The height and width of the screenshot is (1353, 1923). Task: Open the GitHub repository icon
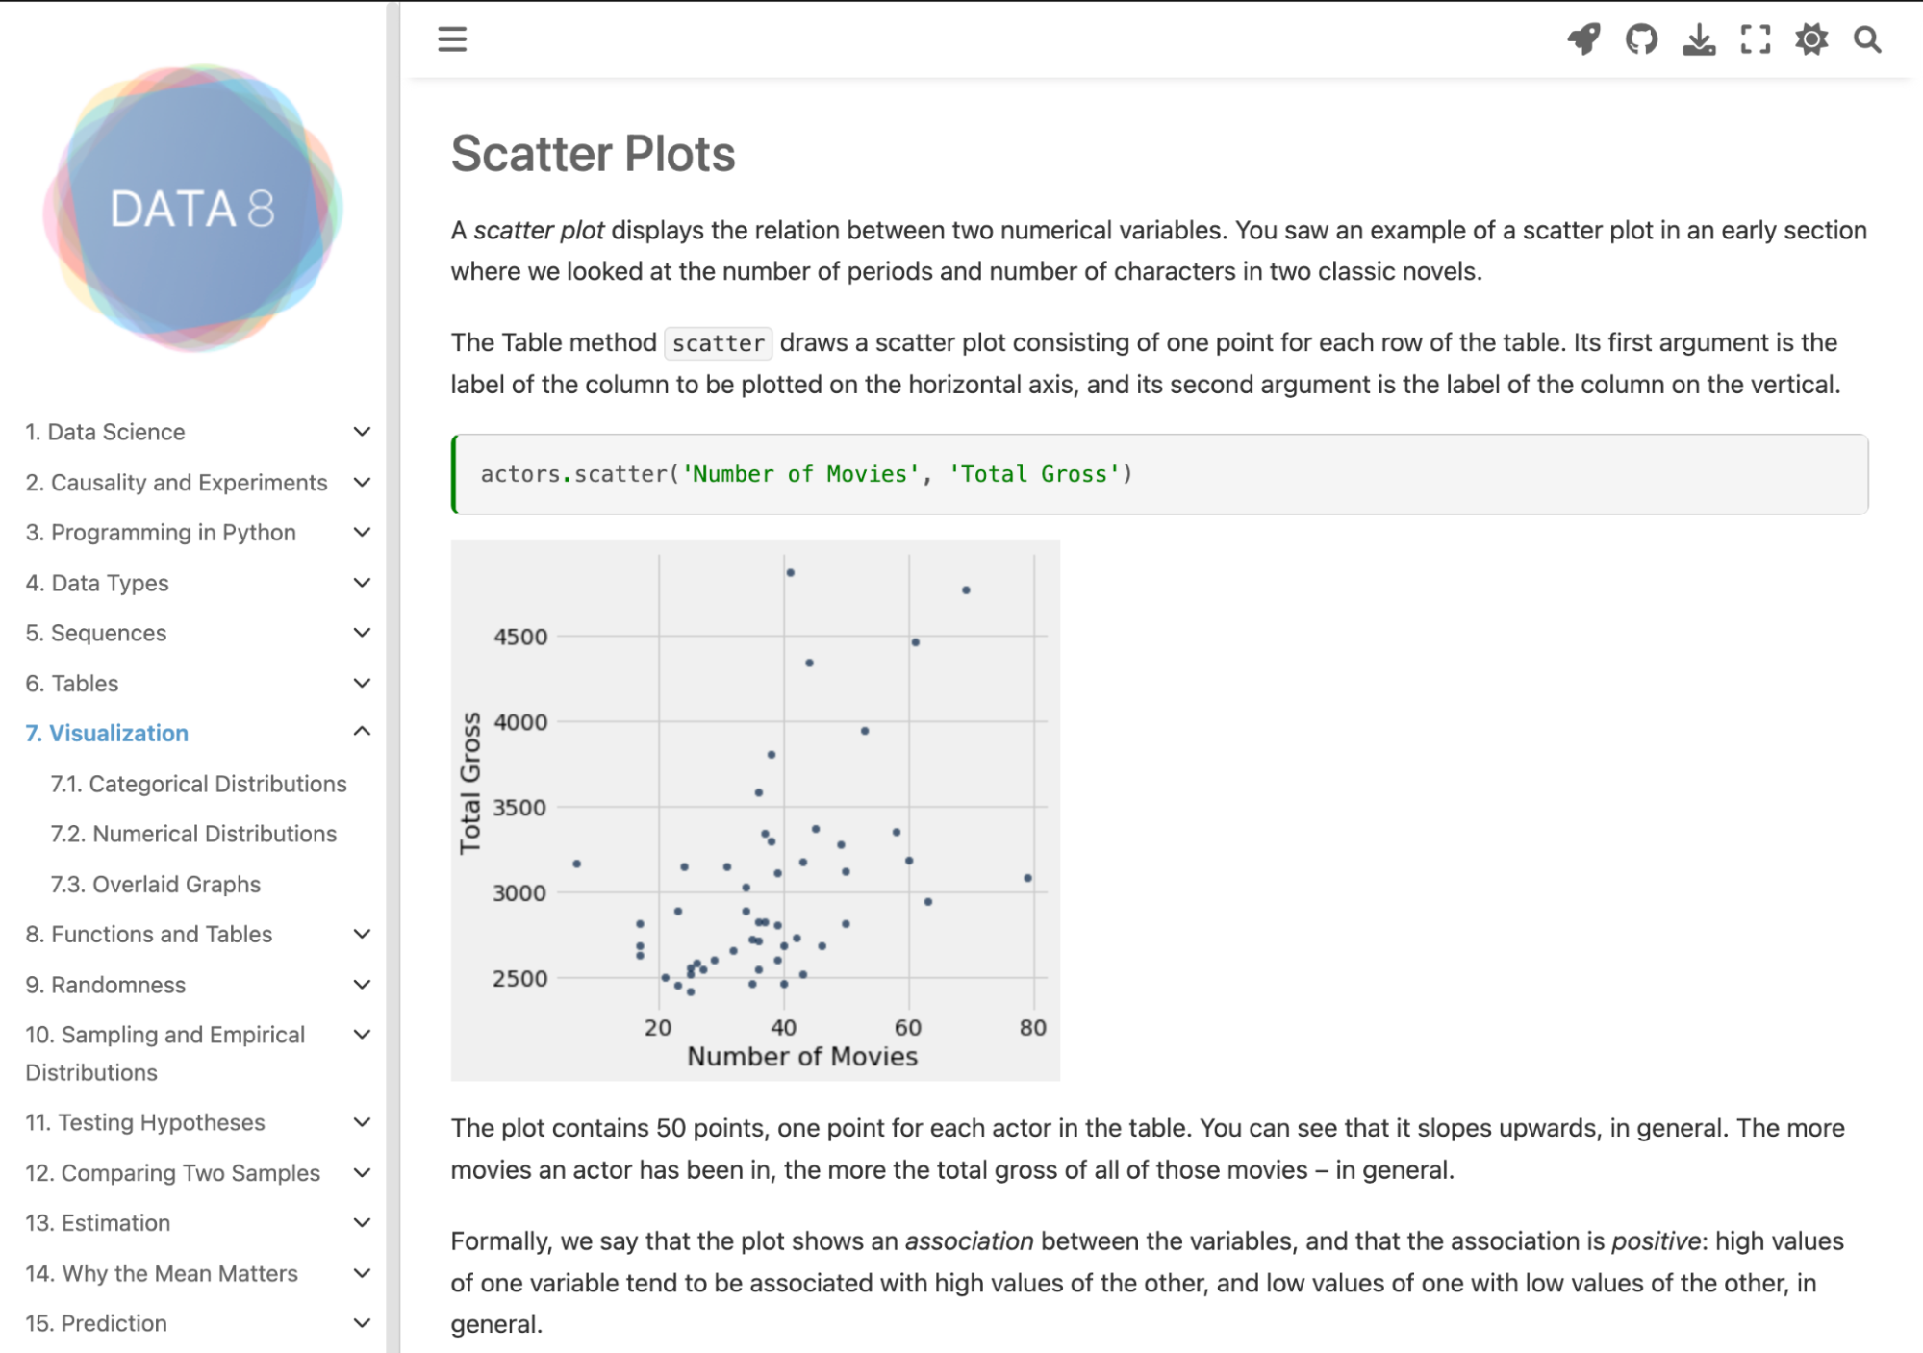pyautogui.click(x=1641, y=39)
